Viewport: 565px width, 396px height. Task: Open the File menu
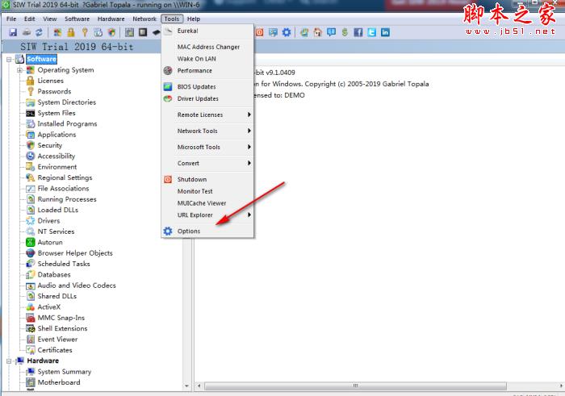tap(11, 19)
